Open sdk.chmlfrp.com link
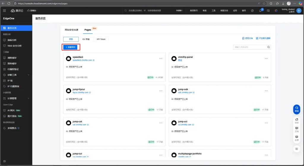Image resolution: width=304 pixels, height=166 pixels. 186,92
